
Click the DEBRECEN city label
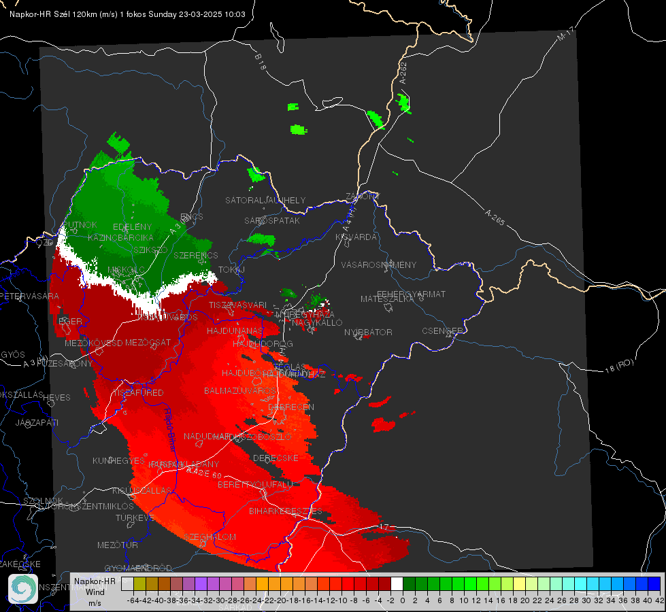point(291,407)
